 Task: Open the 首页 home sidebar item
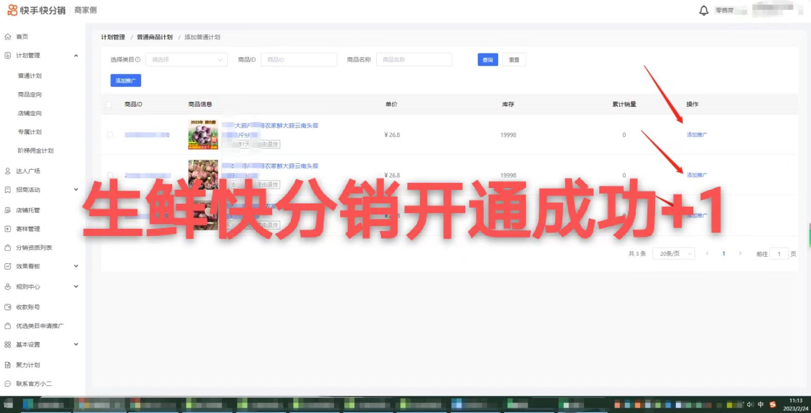[x=22, y=37]
